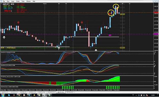Switch to the EURJPY,M15 chart tab
The width and height of the screenshot is (159, 97).
point(41,92)
